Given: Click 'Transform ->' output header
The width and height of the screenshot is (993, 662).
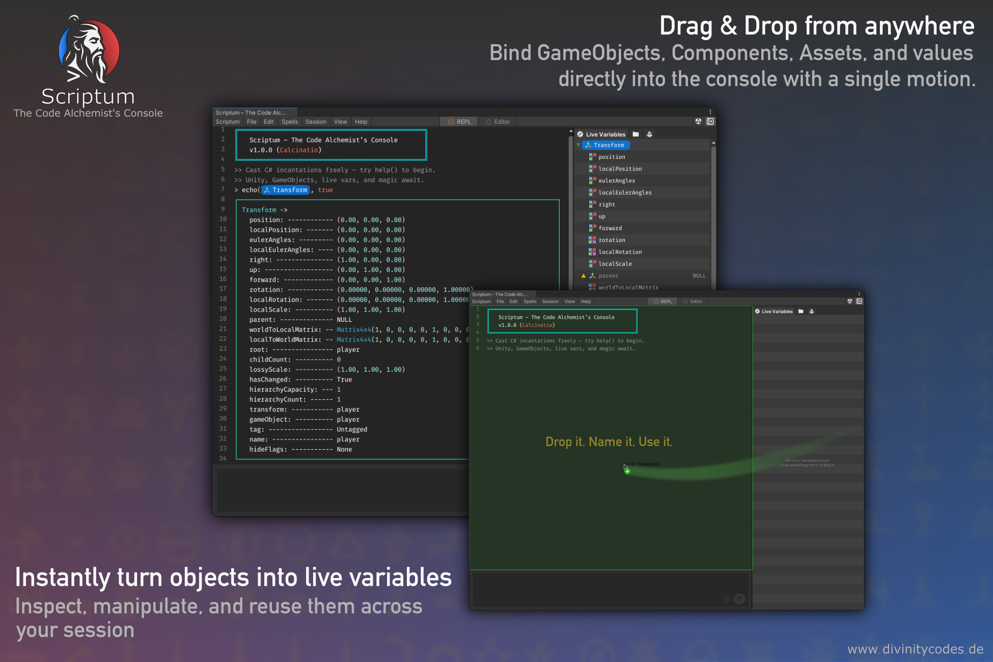Looking at the screenshot, I should (x=264, y=210).
